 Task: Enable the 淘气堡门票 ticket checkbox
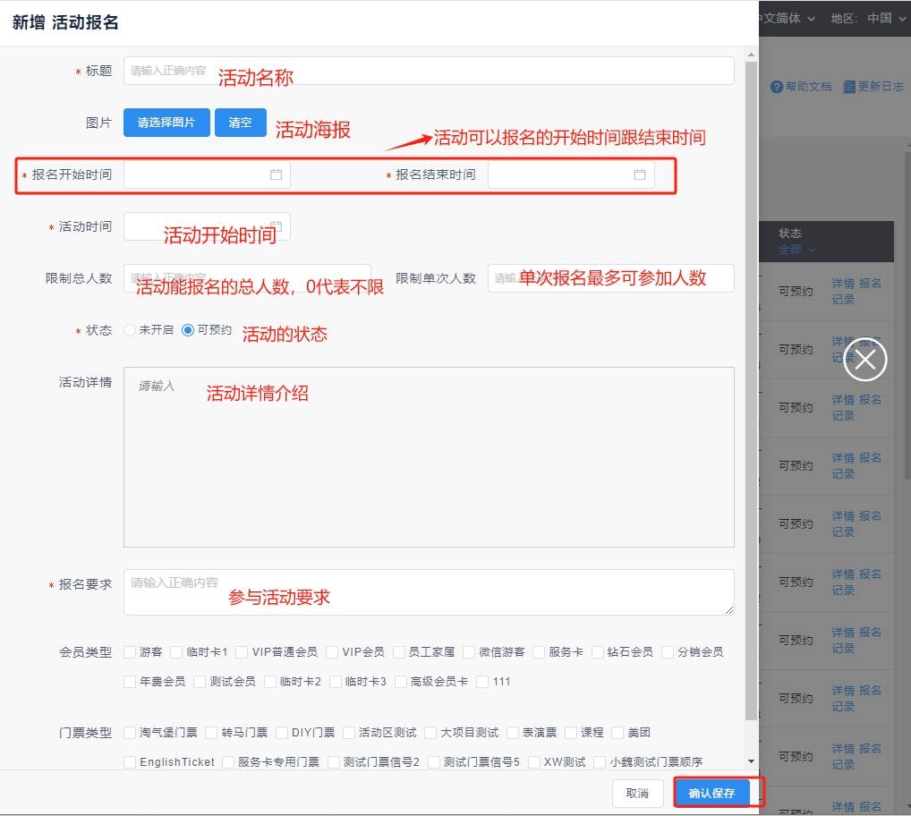click(x=131, y=733)
